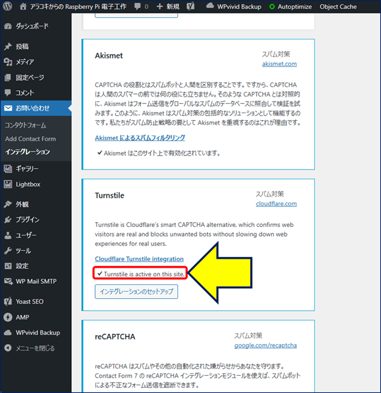Image resolution: width=381 pixels, height=393 pixels.
Task: Collapse the menu with the メニューを閉じる arrow icon
Action: pos(8,348)
